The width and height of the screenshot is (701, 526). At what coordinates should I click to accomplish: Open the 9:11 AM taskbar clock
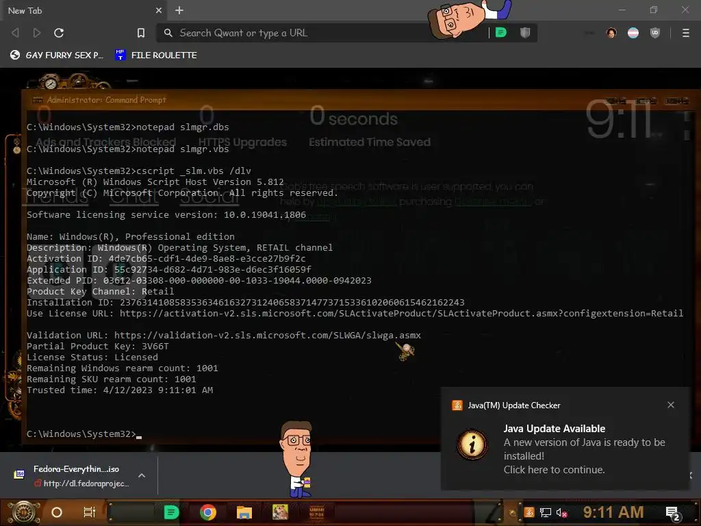(x=613, y=512)
